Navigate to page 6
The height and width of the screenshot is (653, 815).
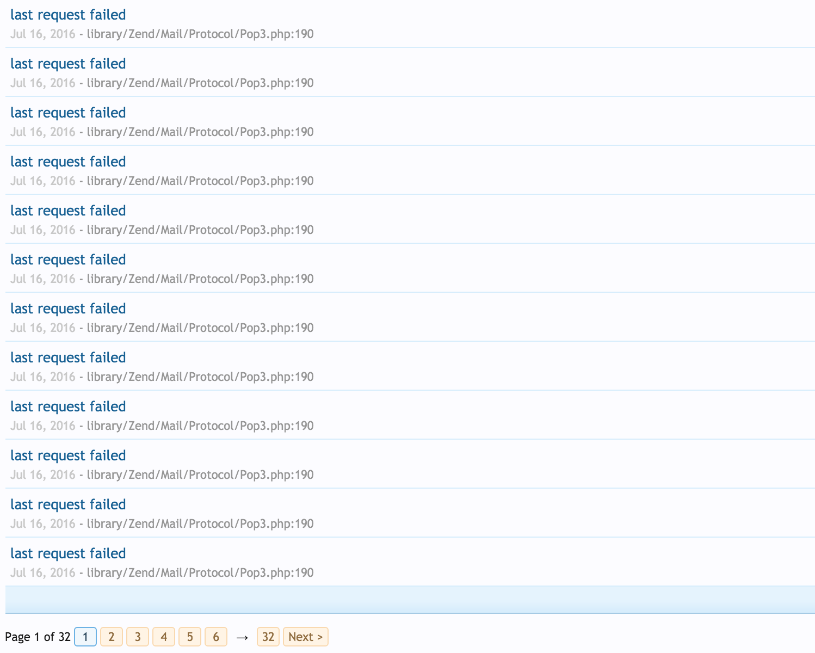pyautogui.click(x=216, y=637)
